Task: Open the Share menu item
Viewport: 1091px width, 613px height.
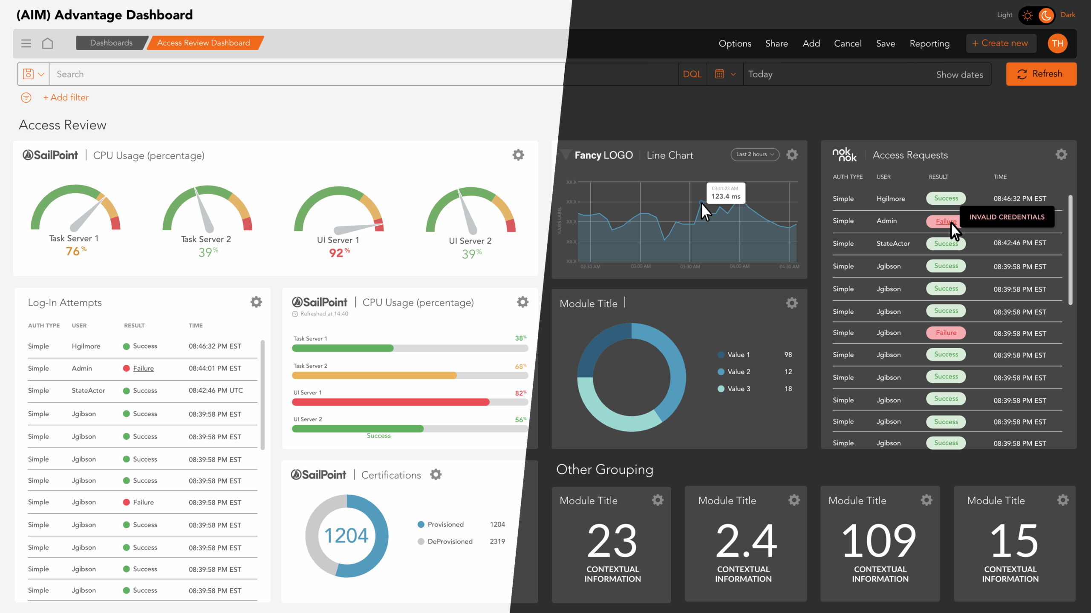Action: [x=776, y=43]
